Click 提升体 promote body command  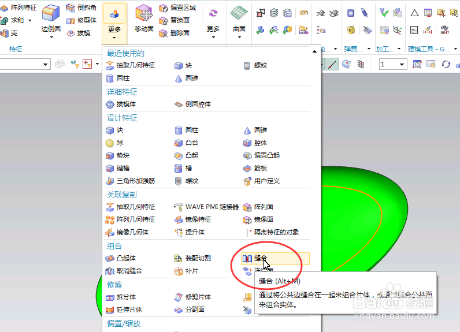[189, 232]
